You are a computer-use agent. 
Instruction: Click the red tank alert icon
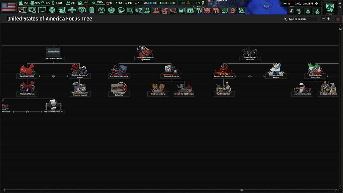pos(207,10)
